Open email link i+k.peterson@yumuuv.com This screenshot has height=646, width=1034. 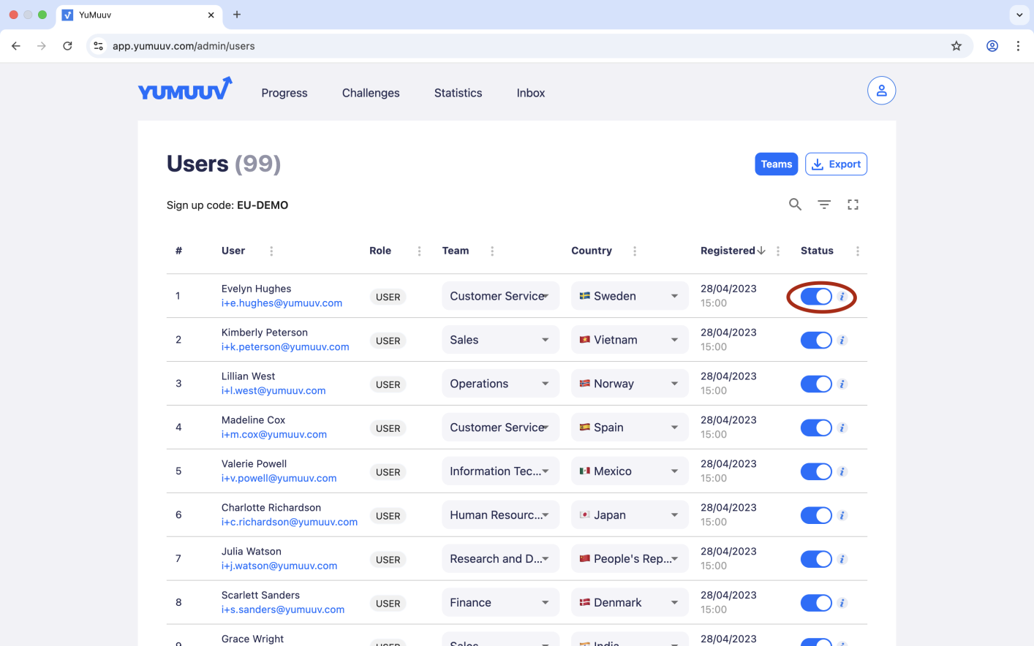click(285, 347)
